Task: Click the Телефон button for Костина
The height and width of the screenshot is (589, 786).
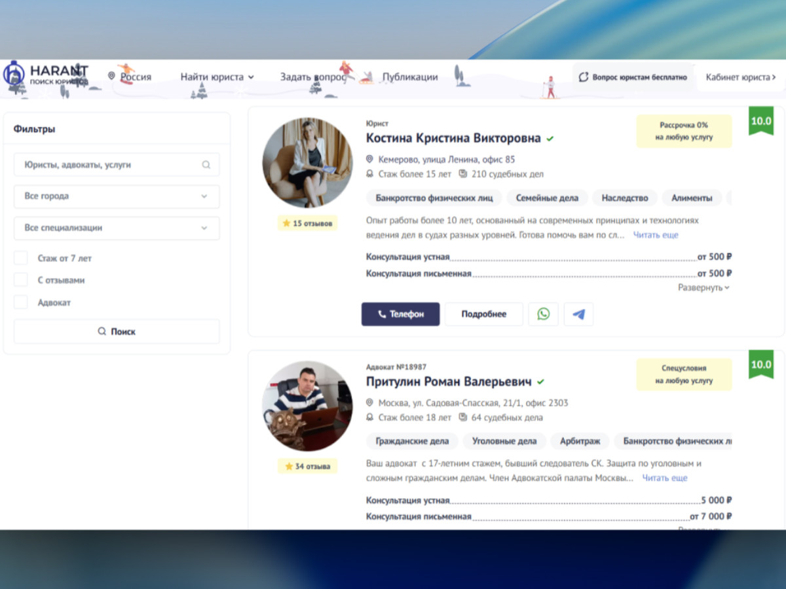Action: pos(400,314)
